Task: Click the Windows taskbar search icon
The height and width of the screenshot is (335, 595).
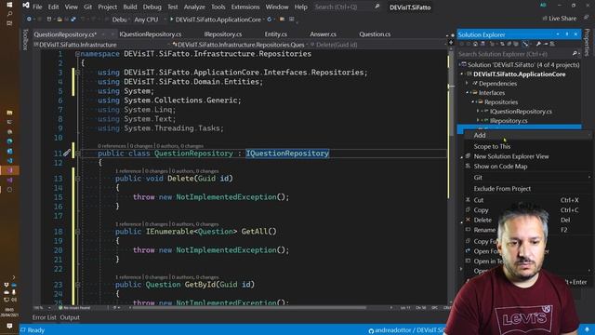Action: pyautogui.click(x=9, y=14)
